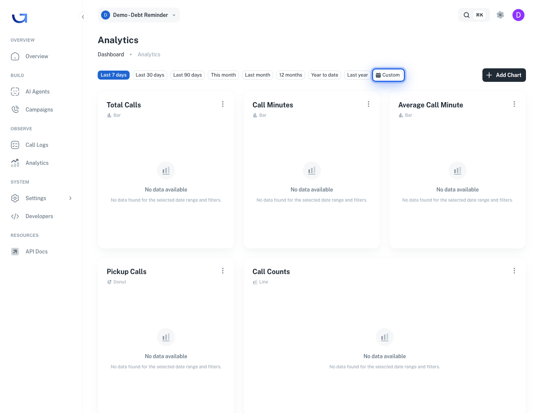The image size is (541, 413).
Task: Click the Add Chart button
Action: tap(504, 75)
